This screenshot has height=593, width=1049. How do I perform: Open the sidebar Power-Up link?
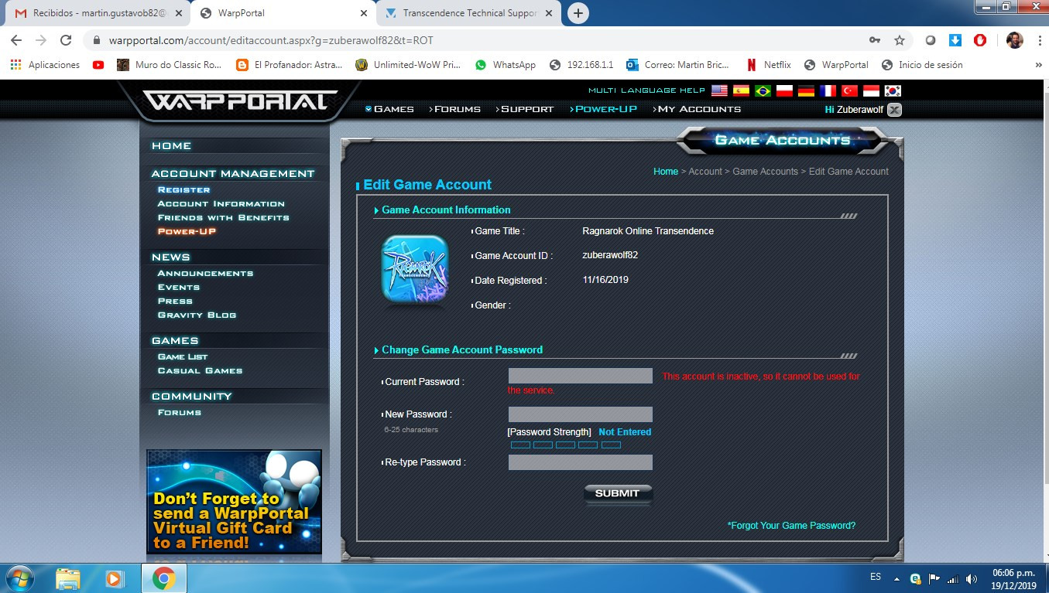(x=187, y=231)
